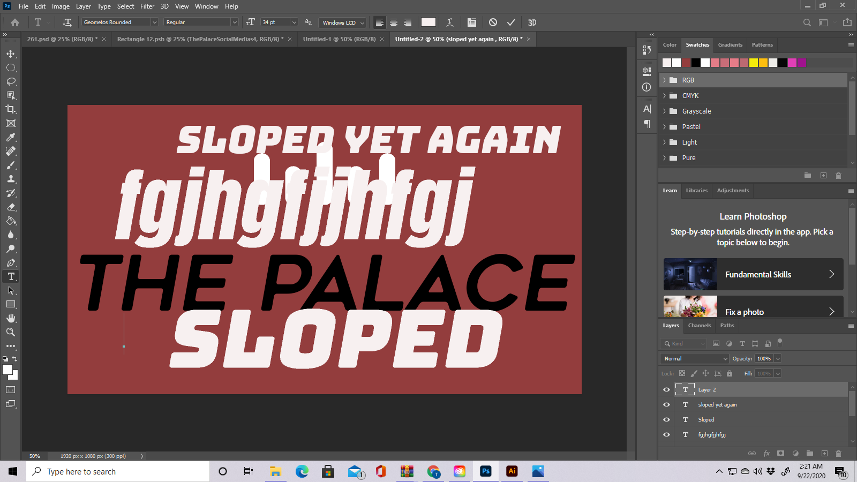Open the Character panel icon
The image size is (857, 482).
646,109
